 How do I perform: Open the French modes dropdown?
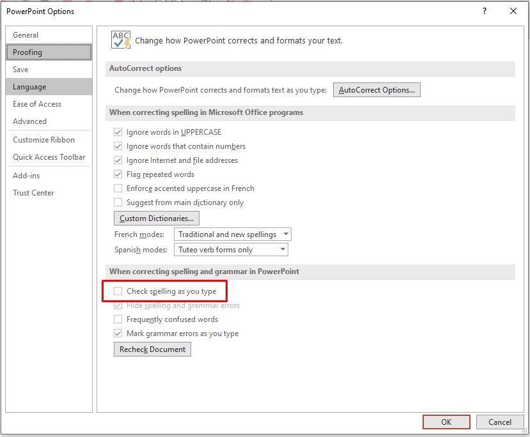pyautogui.click(x=232, y=234)
